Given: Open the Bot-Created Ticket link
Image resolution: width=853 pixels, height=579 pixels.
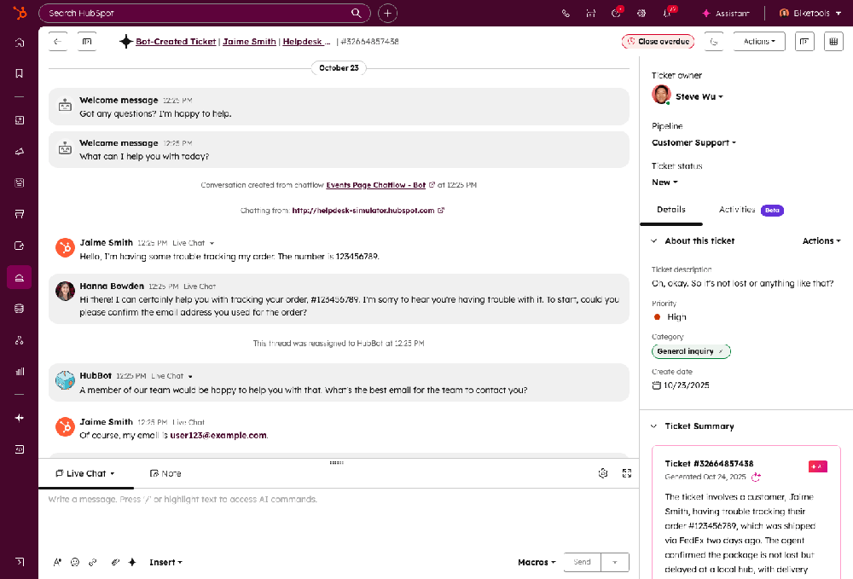Looking at the screenshot, I should [176, 41].
